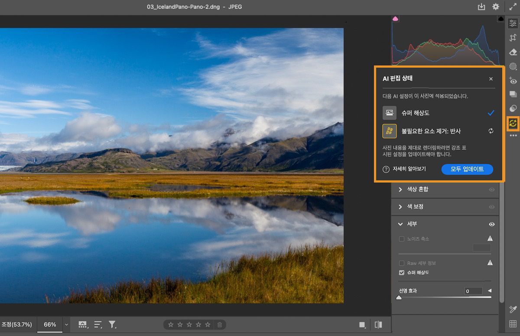Image resolution: width=520 pixels, height=336 pixels.
Task: Click the Super Resolution AI icon
Action: [389, 113]
